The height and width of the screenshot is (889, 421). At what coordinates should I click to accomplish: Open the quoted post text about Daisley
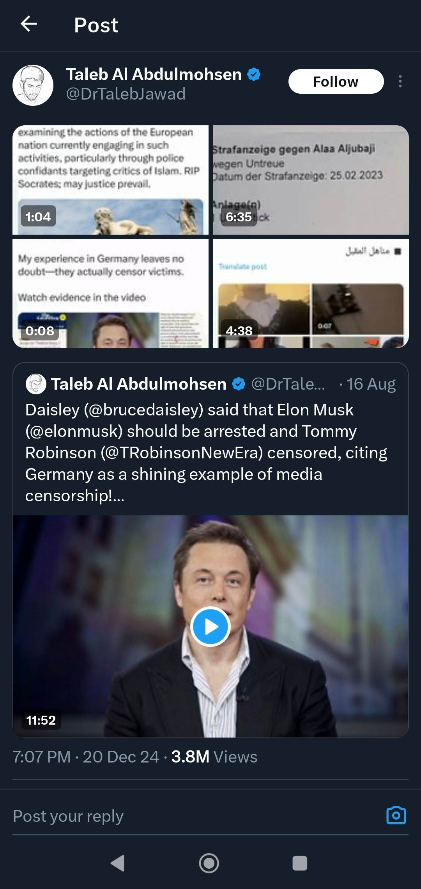point(207,453)
